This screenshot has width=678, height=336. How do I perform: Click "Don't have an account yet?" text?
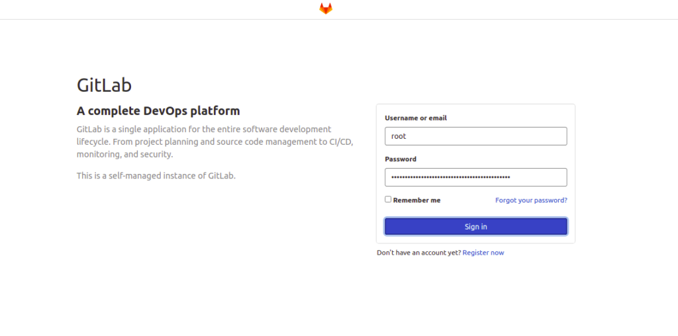coord(418,253)
